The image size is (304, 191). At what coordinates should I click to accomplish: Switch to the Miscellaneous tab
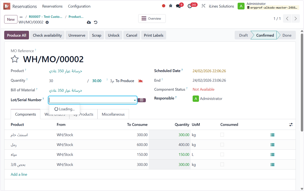point(113,114)
